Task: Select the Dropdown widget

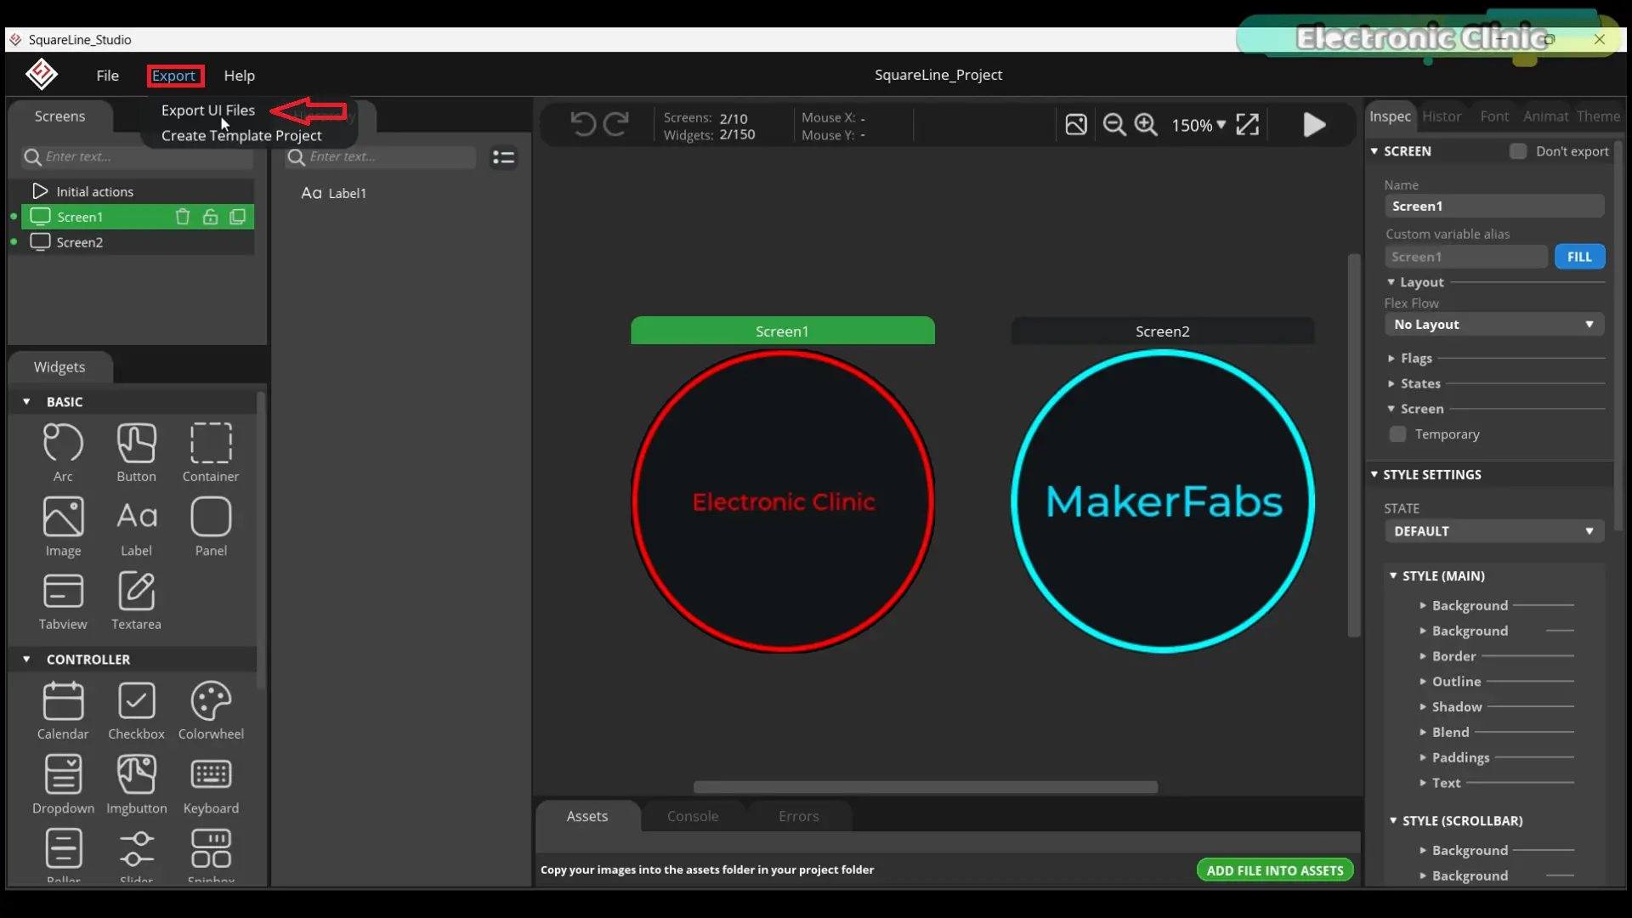Action: pos(63,785)
